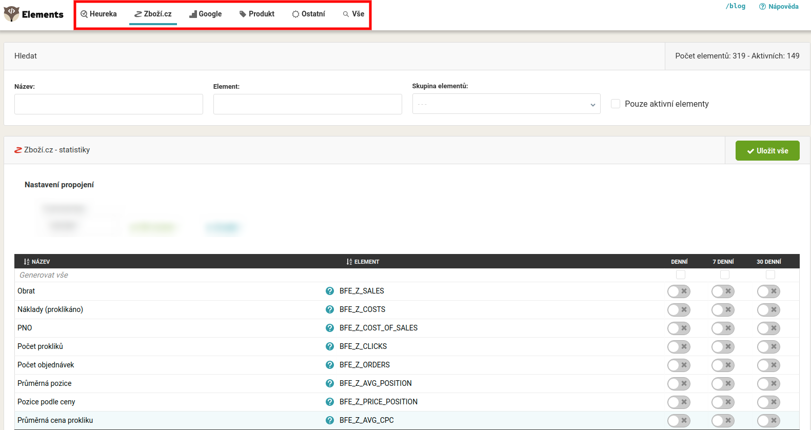Switch to the Ostatní tab
This screenshot has width=811, height=430.
(x=308, y=14)
